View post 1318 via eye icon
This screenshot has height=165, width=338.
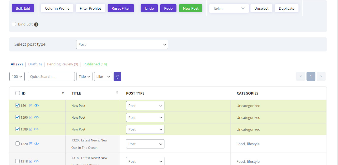point(36,161)
